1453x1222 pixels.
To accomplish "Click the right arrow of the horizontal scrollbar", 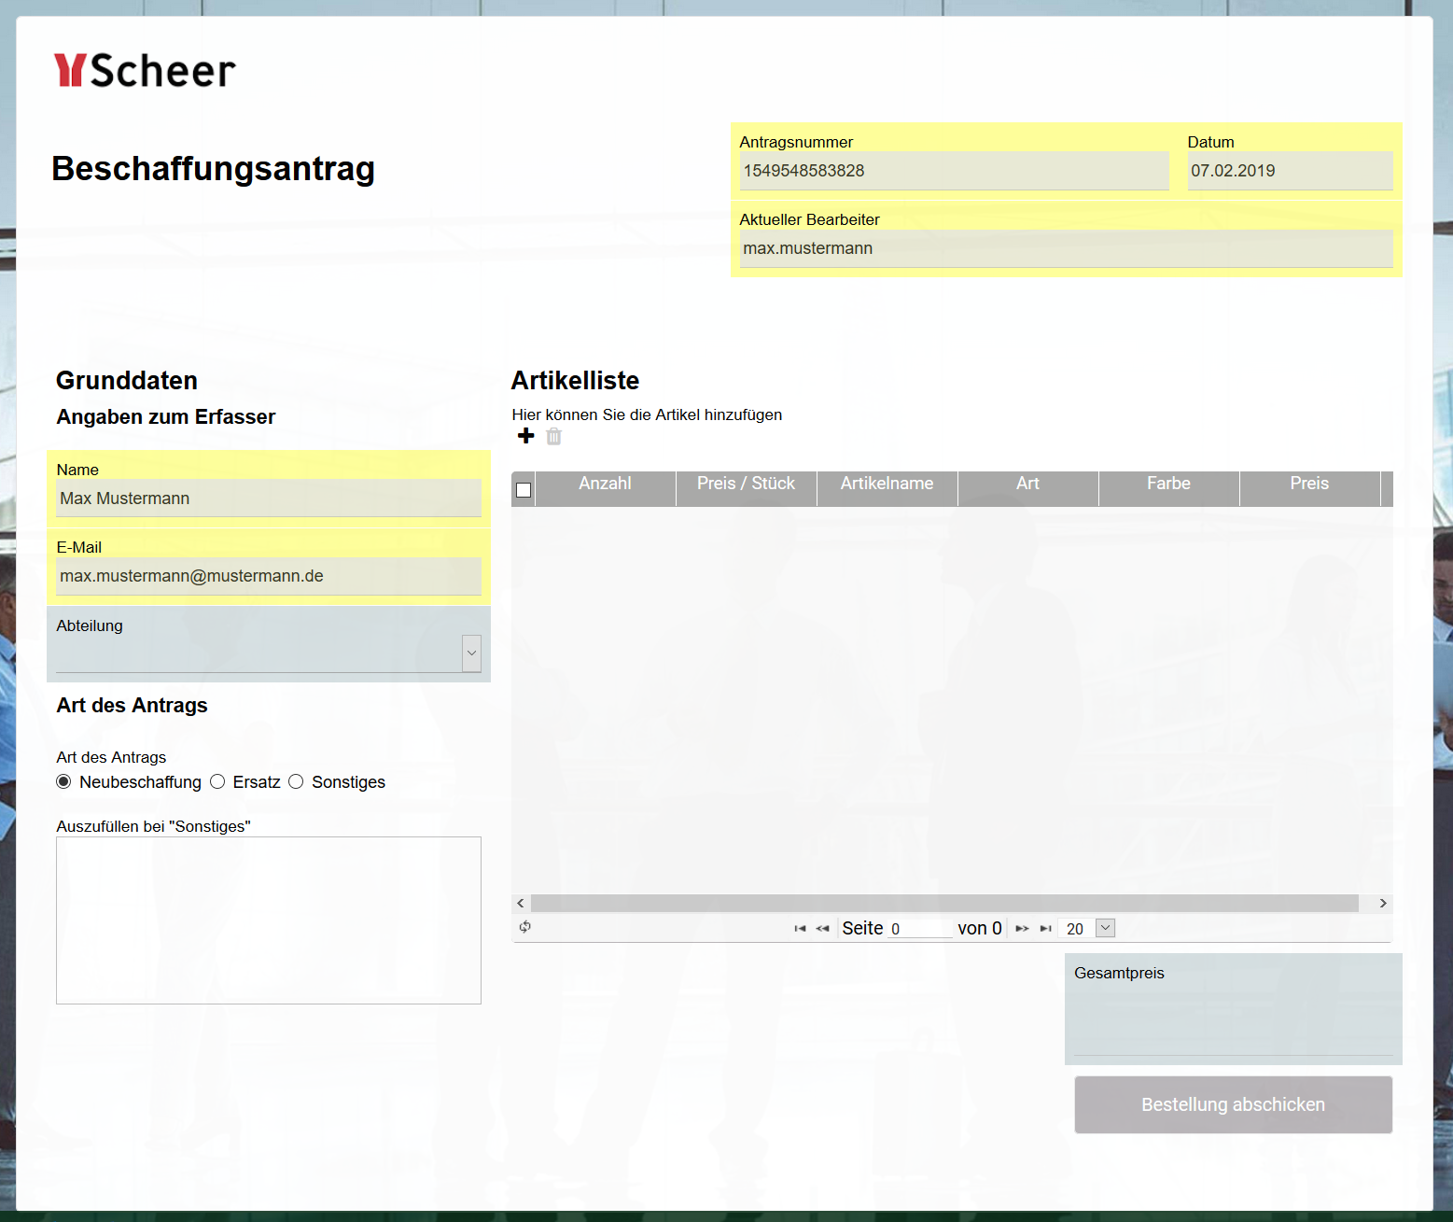I will click(x=1382, y=903).
